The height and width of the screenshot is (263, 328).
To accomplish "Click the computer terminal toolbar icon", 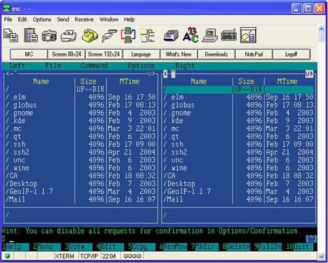I will click(x=209, y=35).
